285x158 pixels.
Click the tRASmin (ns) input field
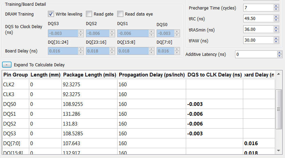click(x=260, y=30)
